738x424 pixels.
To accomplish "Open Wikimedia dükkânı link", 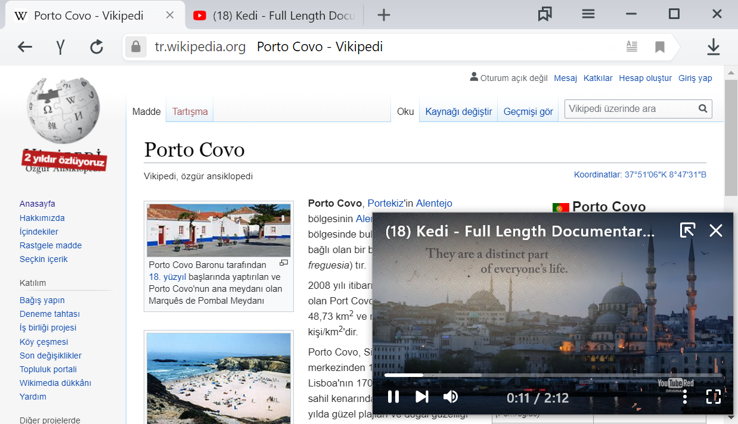I will [x=55, y=383].
